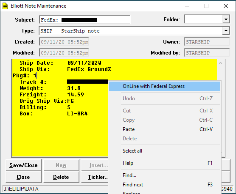This screenshot has width=236, height=194.
Task: Click the Created date field
Action: pos(64,42)
